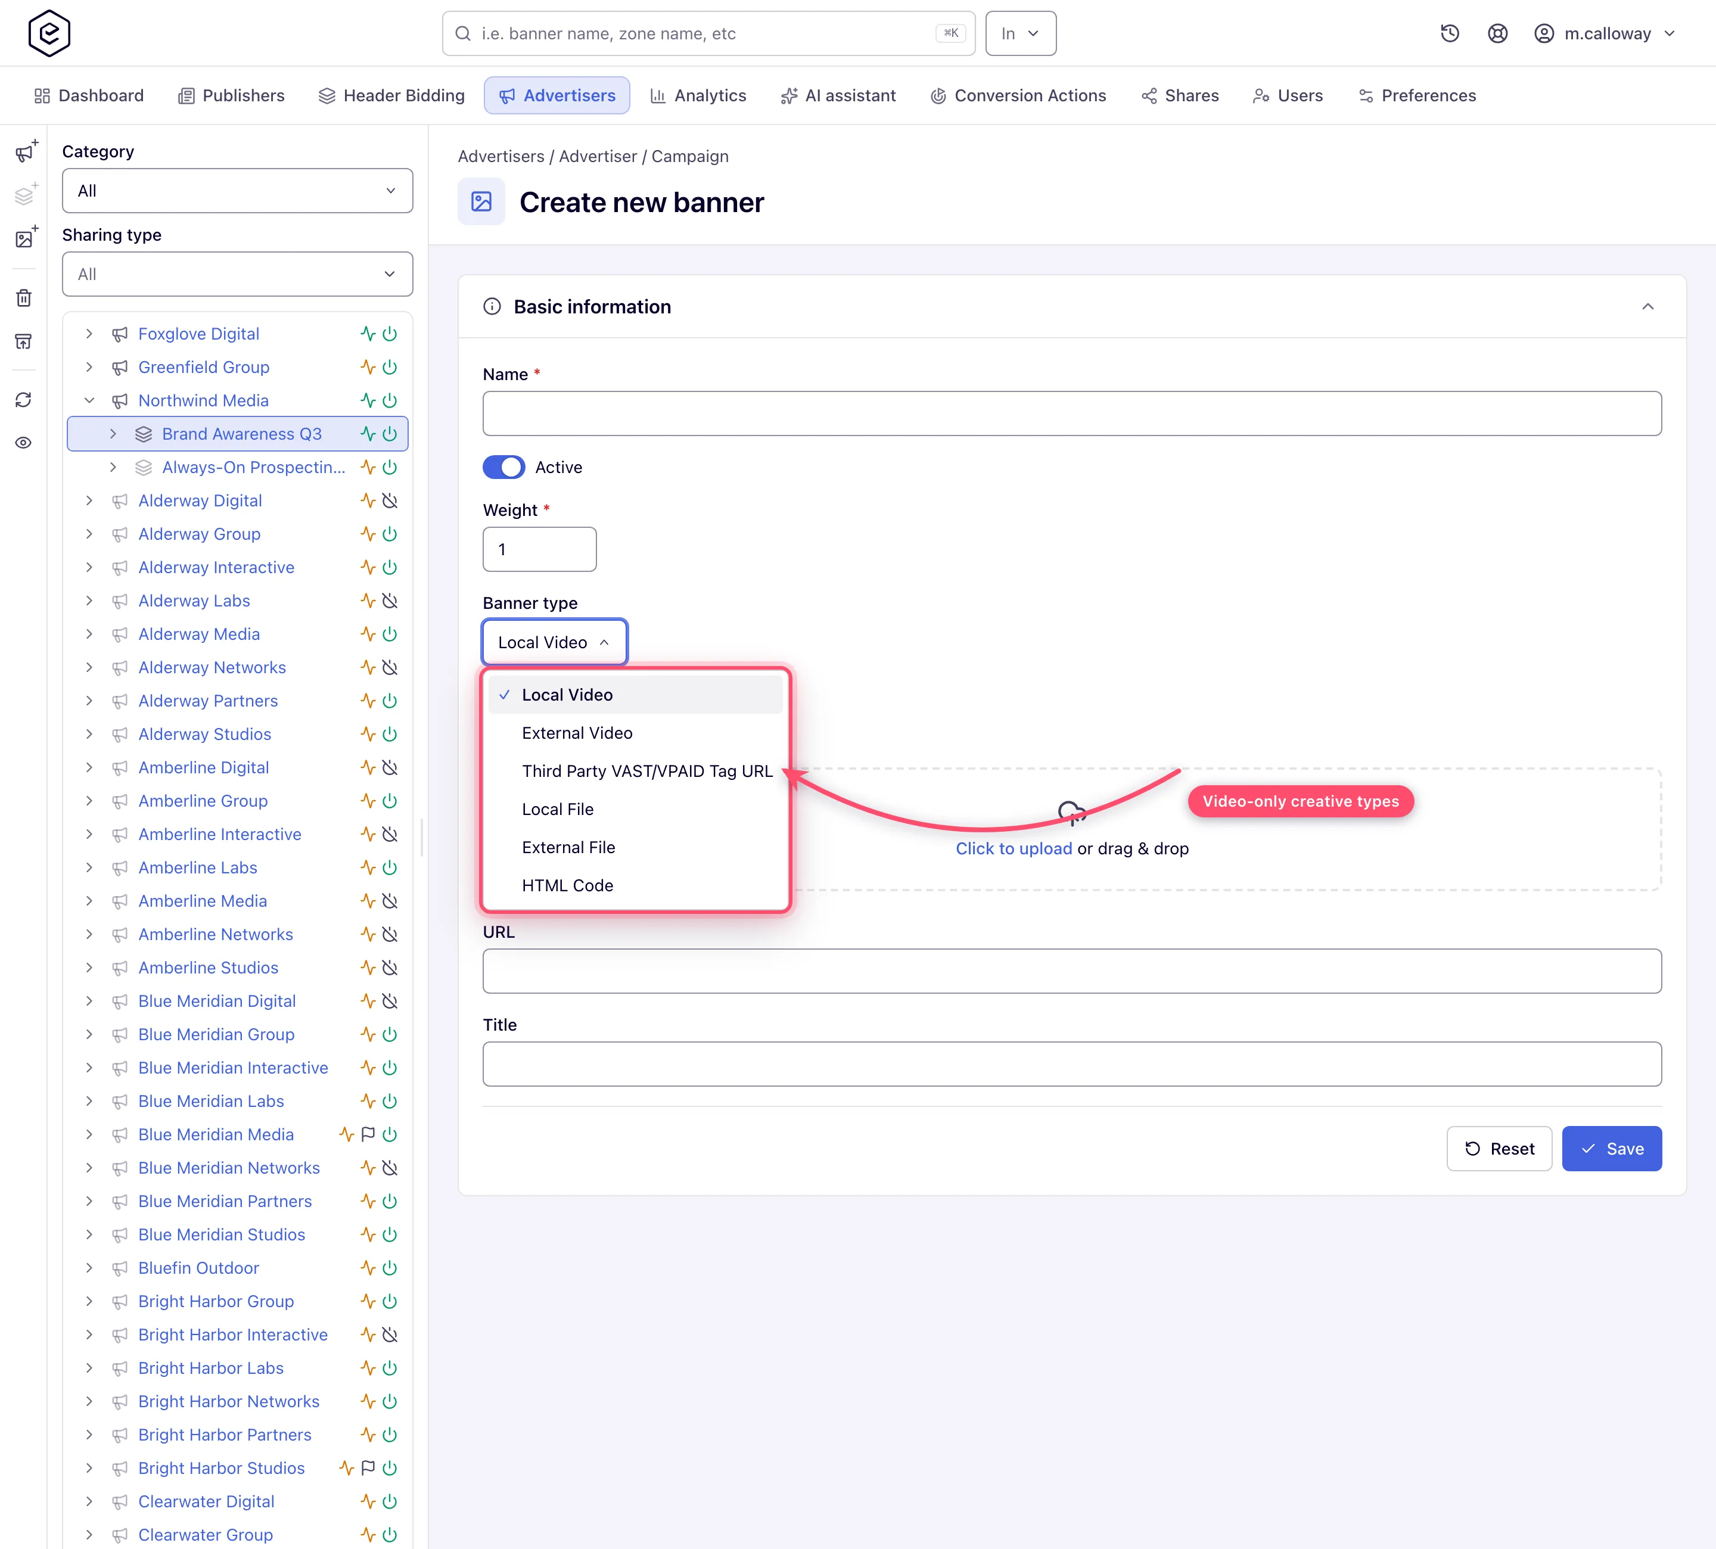
Task: Open the m.calloway user menu
Action: point(1605,33)
